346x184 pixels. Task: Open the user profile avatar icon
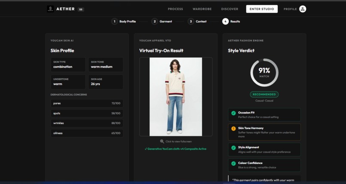point(303,9)
